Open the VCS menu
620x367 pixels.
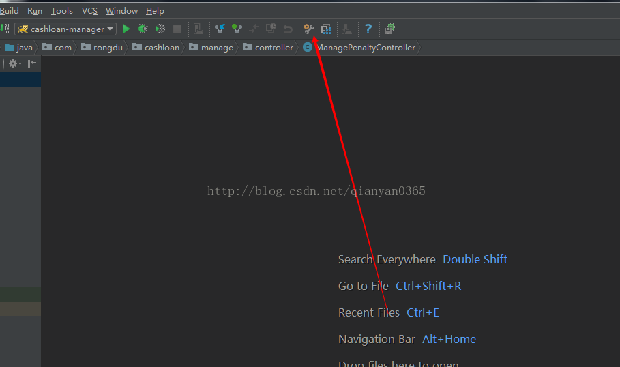(90, 11)
